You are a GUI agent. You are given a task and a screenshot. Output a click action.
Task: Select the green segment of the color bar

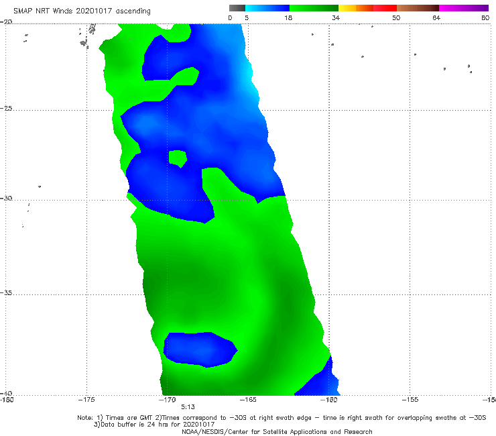point(314,8)
